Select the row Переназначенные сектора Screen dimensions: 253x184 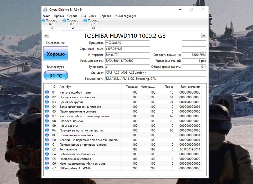point(123,111)
